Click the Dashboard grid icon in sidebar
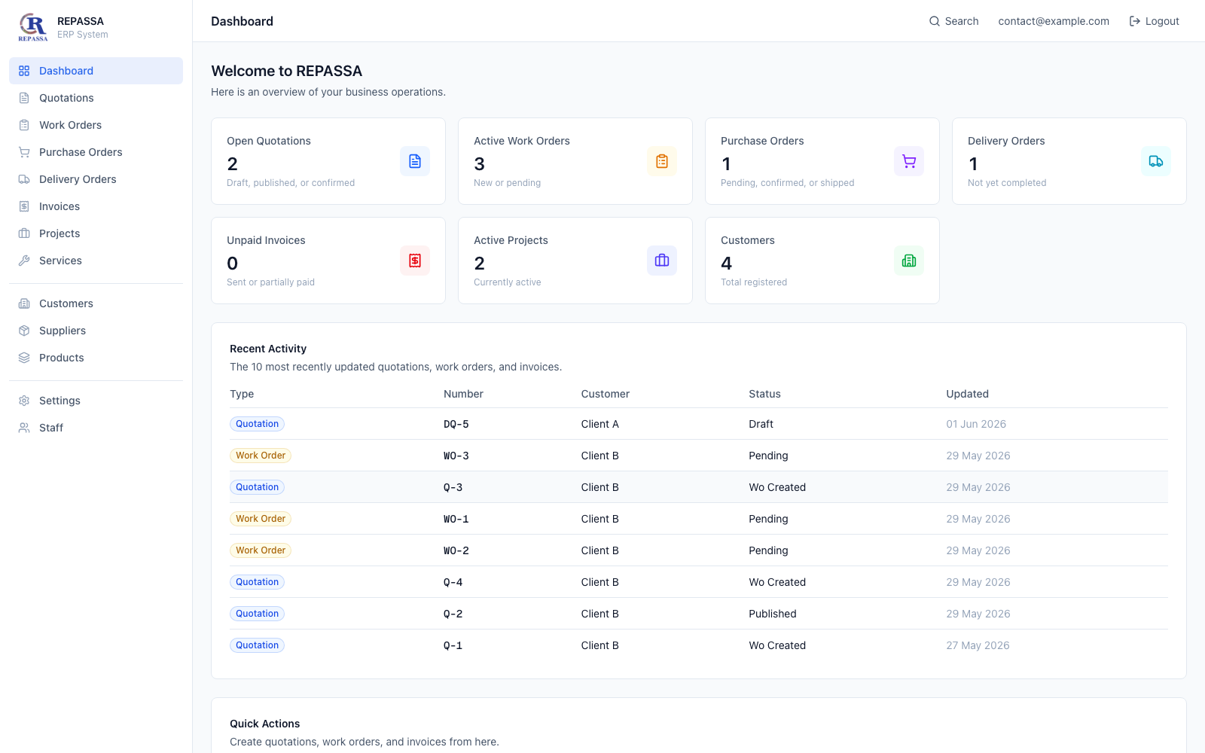This screenshot has height=753, width=1205. click(x=24, y=71)
